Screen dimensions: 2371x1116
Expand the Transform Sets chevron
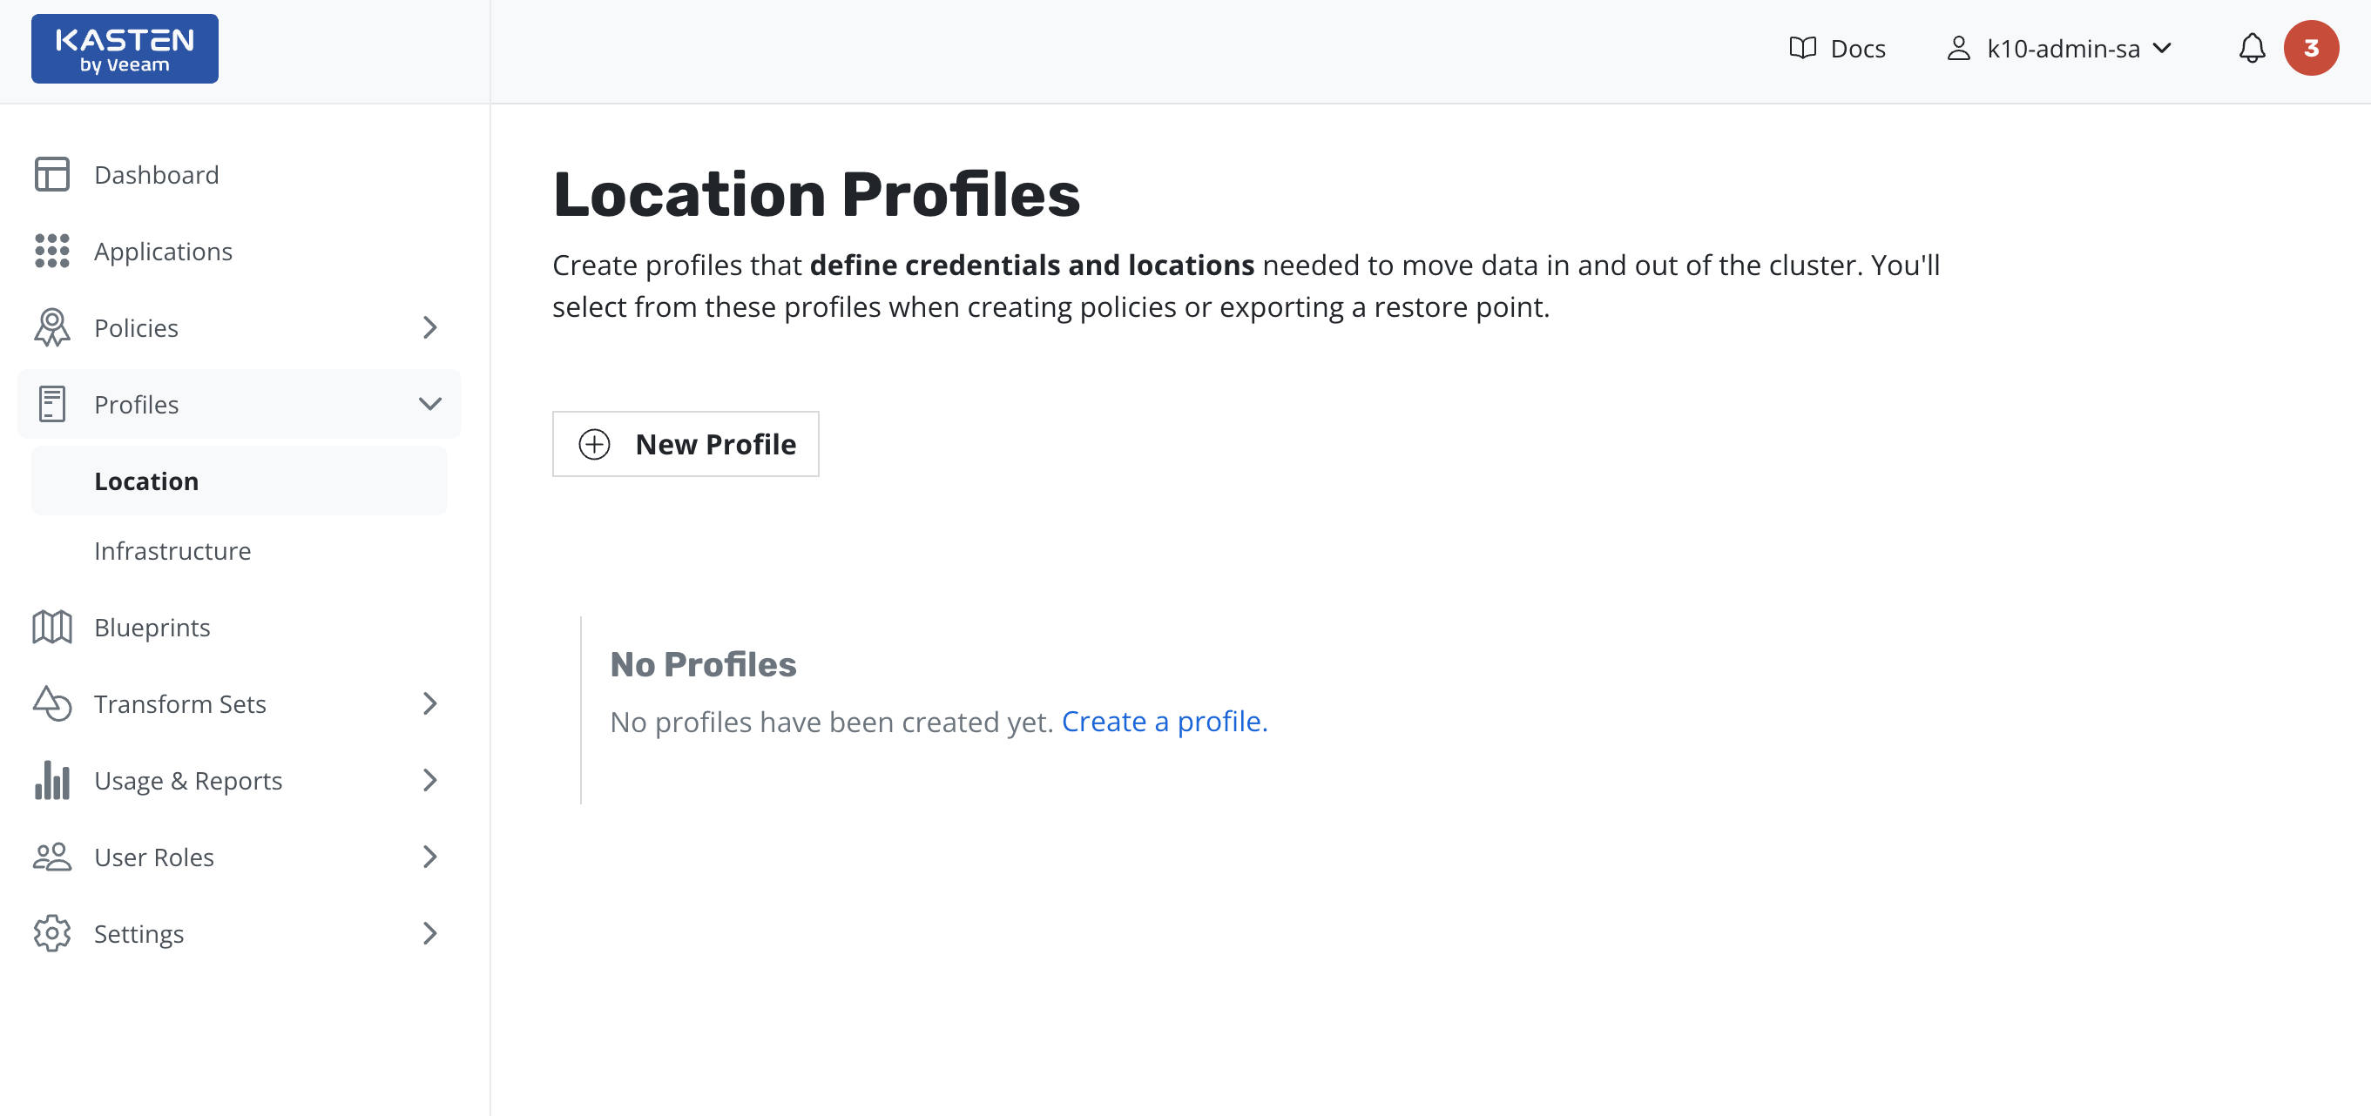coord(429,704)
